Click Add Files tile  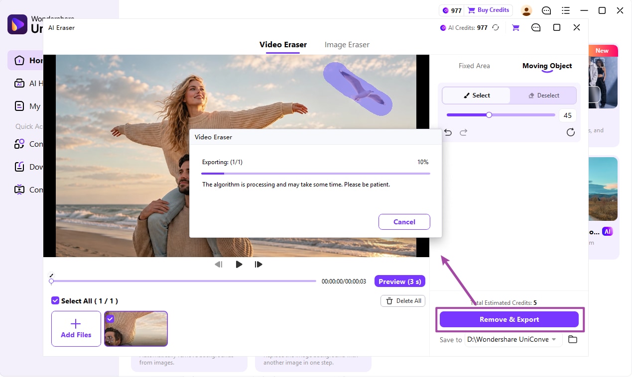(76, 329)
